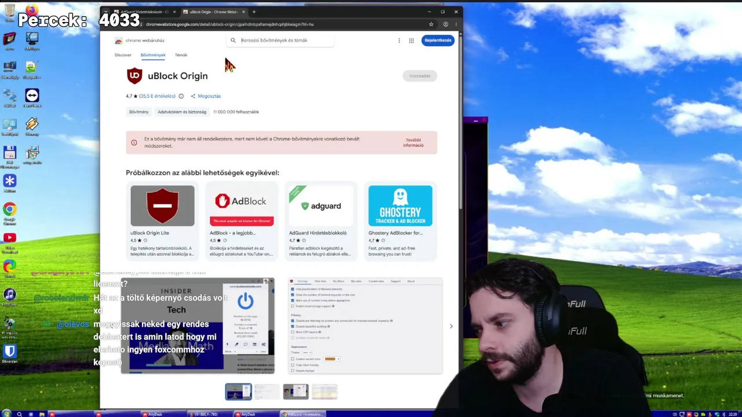Open the large uBlock settings screenshot
This screenshot has height=417, width=742.
click(x=365, y=325)
